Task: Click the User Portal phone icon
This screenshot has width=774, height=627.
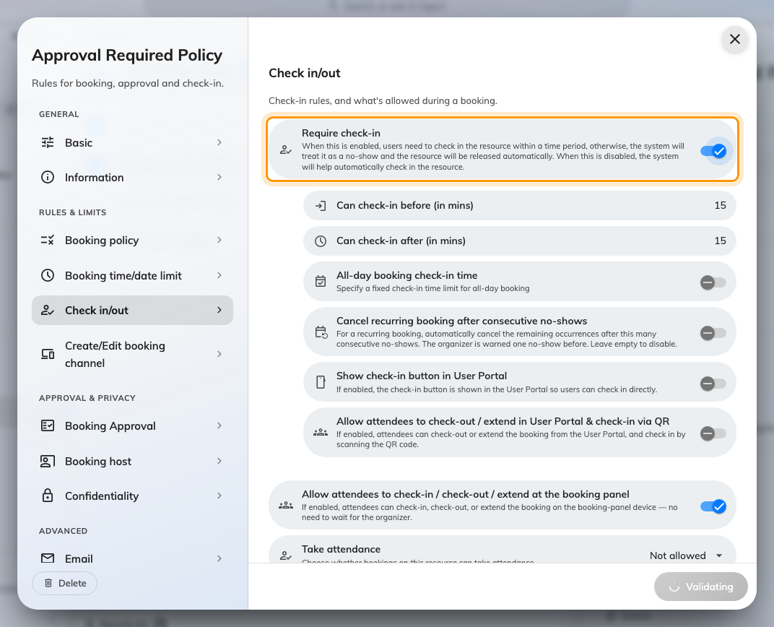Action: coord(321,382)
